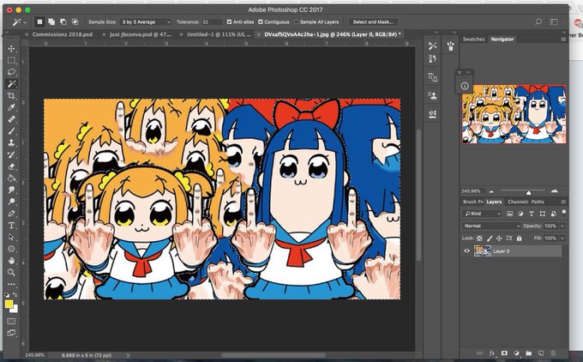
Task: Uncheck the Anti-alias checkbox
Action: tap(229, 22)
